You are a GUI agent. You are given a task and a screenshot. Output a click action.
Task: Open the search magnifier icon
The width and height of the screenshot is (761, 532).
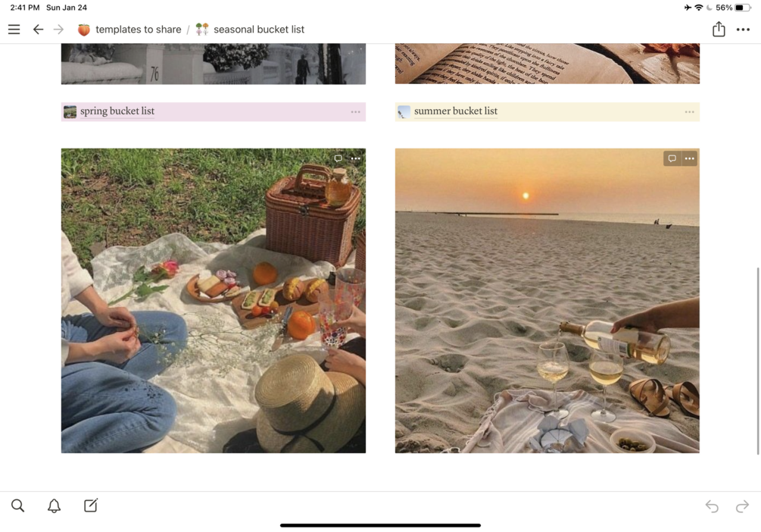pos(17,505)
